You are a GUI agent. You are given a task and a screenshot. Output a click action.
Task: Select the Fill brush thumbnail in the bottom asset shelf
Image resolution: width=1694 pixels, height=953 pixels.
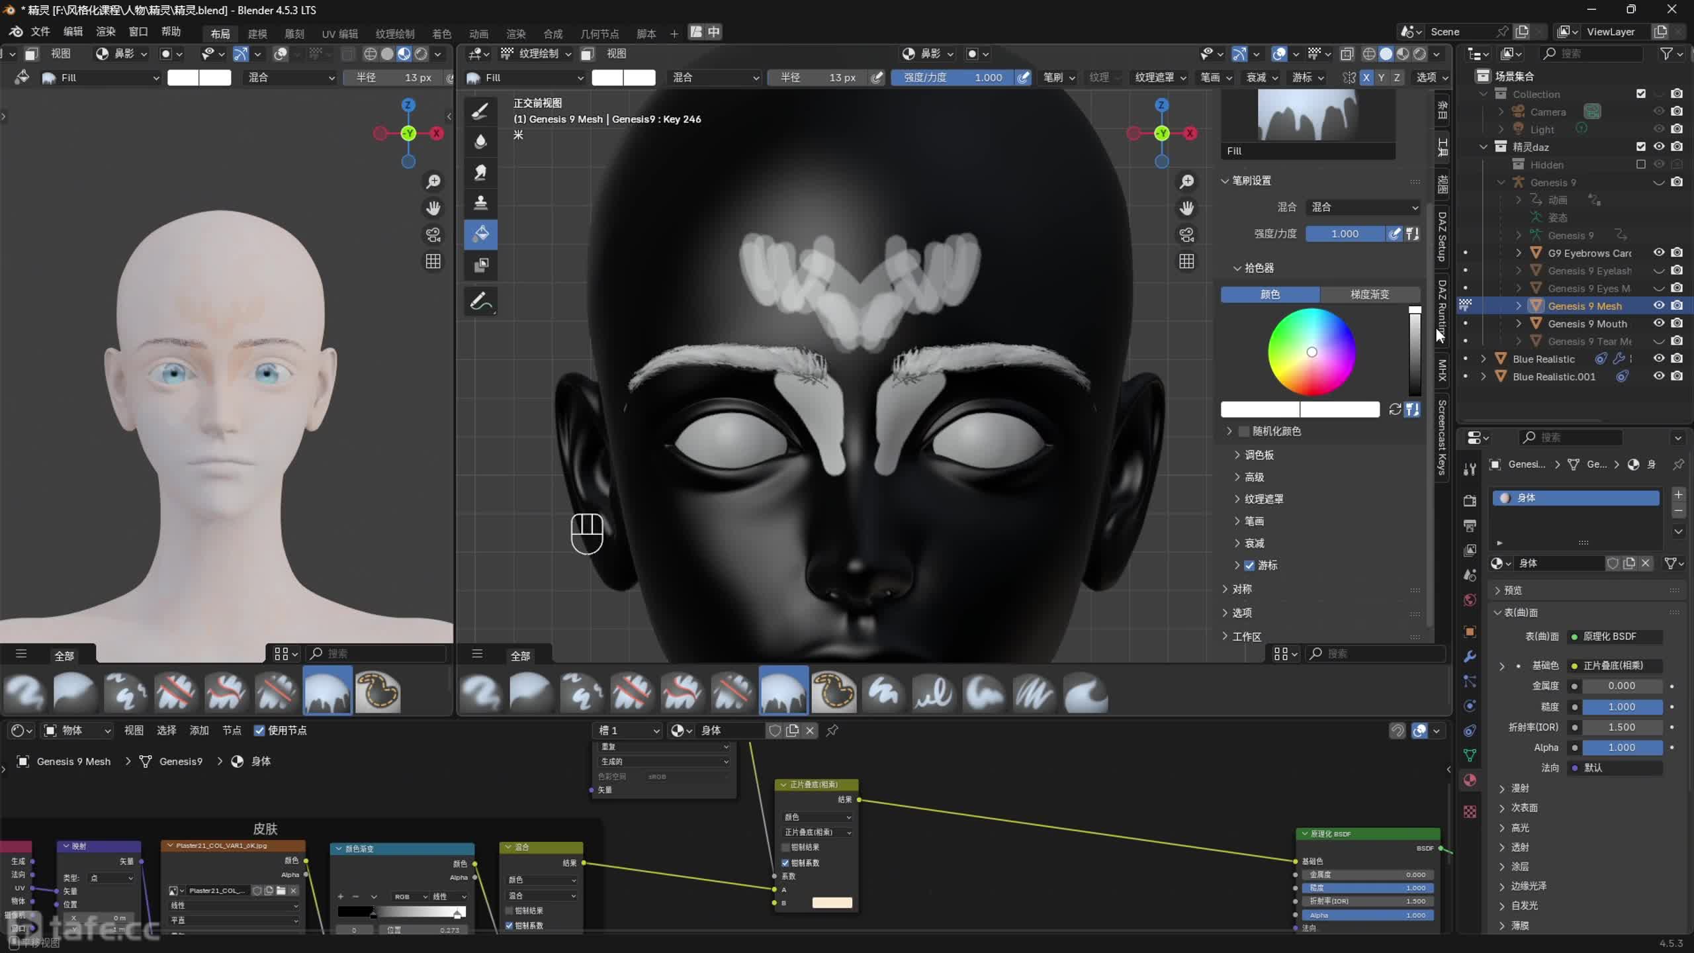(x=783, y=692)
